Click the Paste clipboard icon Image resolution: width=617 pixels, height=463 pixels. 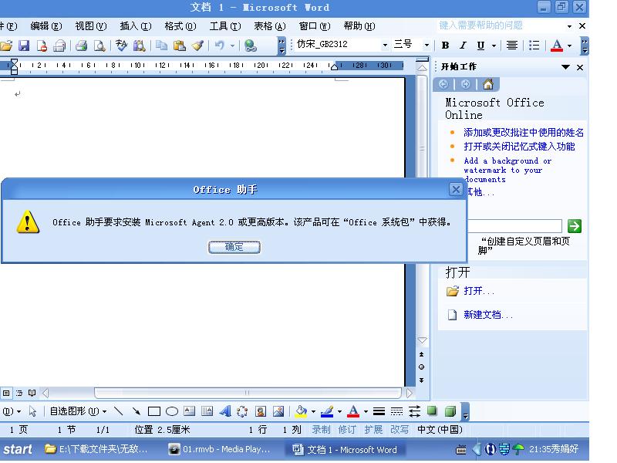tap(180, 46)
